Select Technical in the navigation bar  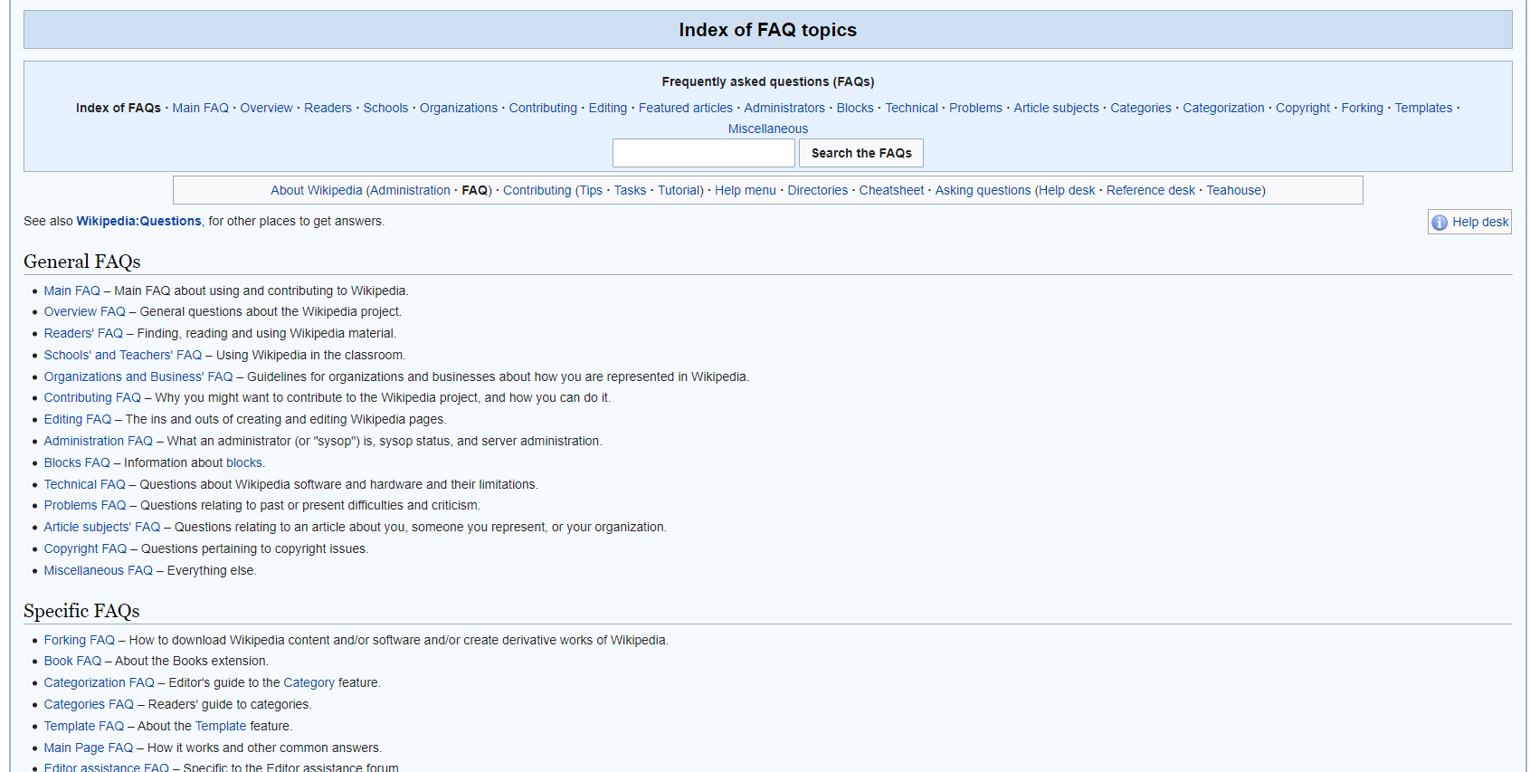click(x=911, y=108)
